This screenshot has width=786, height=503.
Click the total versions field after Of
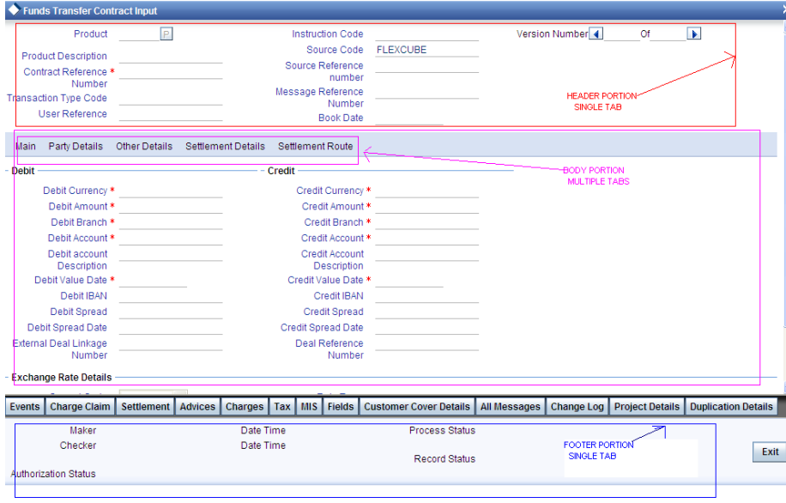pyautogui.click(x=668, y=34)
